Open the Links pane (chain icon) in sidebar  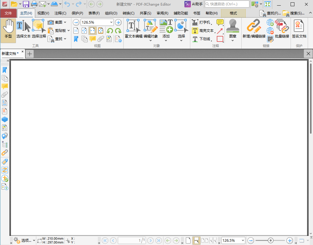point(5,153)
